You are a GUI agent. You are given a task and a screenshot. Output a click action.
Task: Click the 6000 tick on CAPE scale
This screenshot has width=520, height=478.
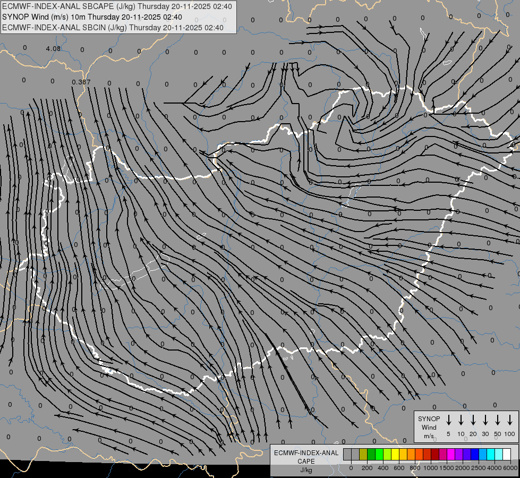click(x=510, y=468)
